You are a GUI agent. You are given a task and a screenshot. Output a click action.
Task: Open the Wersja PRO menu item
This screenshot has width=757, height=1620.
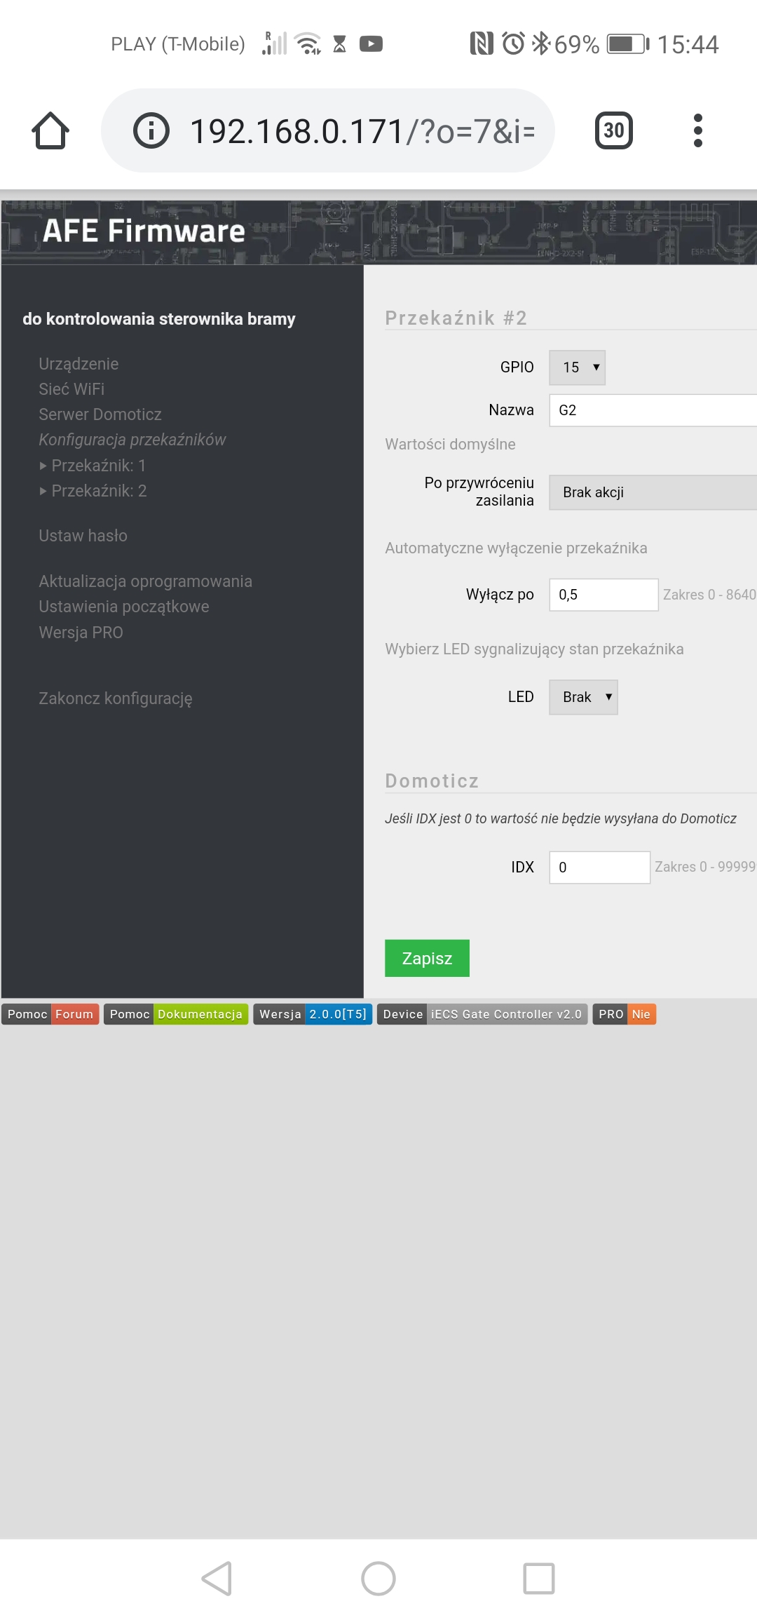(x=81, y=633)
